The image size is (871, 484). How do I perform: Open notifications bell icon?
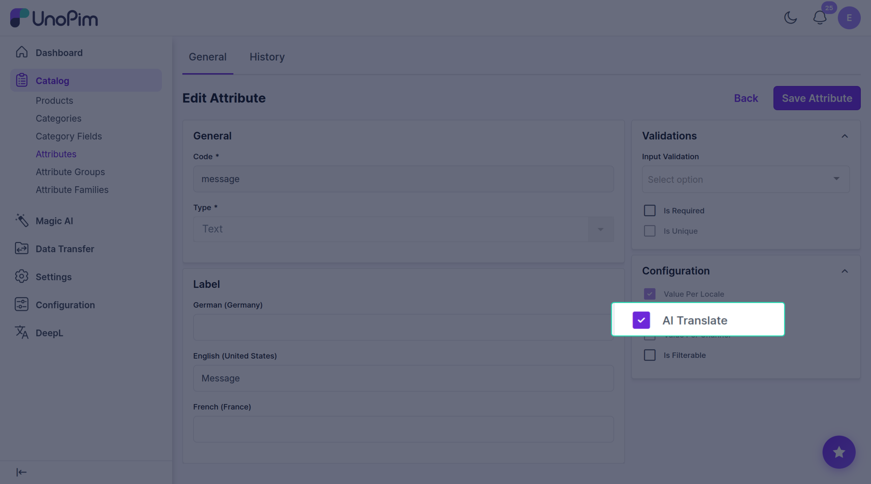820,18
